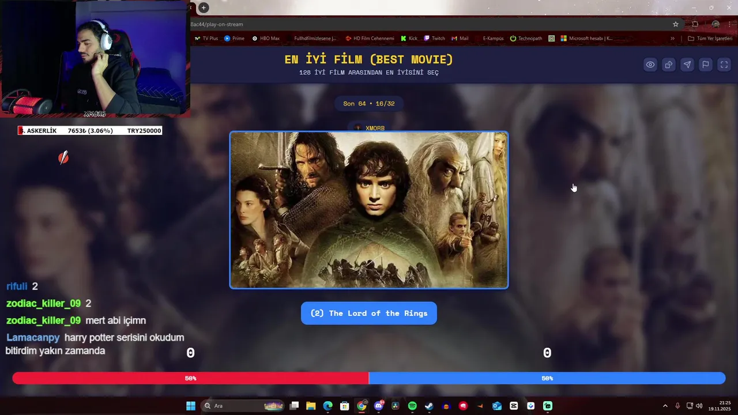The image size is (738, 415).
Task: Open Task View on taskbar
Action: (294, 406)
